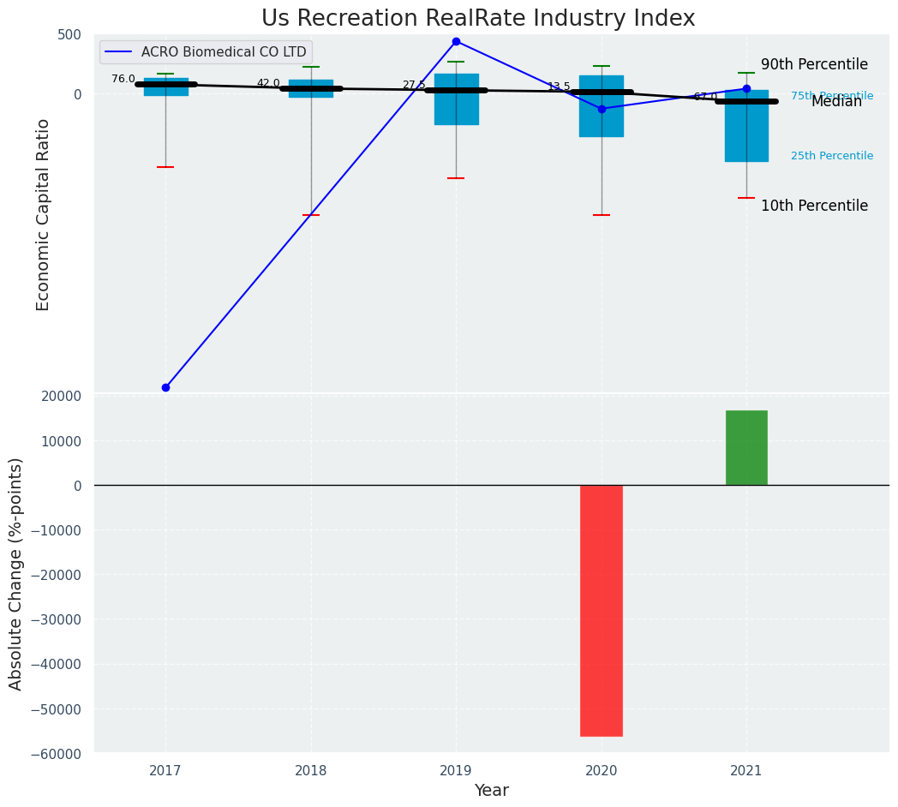Select the blue 2019 peak data point

(456, 41)
